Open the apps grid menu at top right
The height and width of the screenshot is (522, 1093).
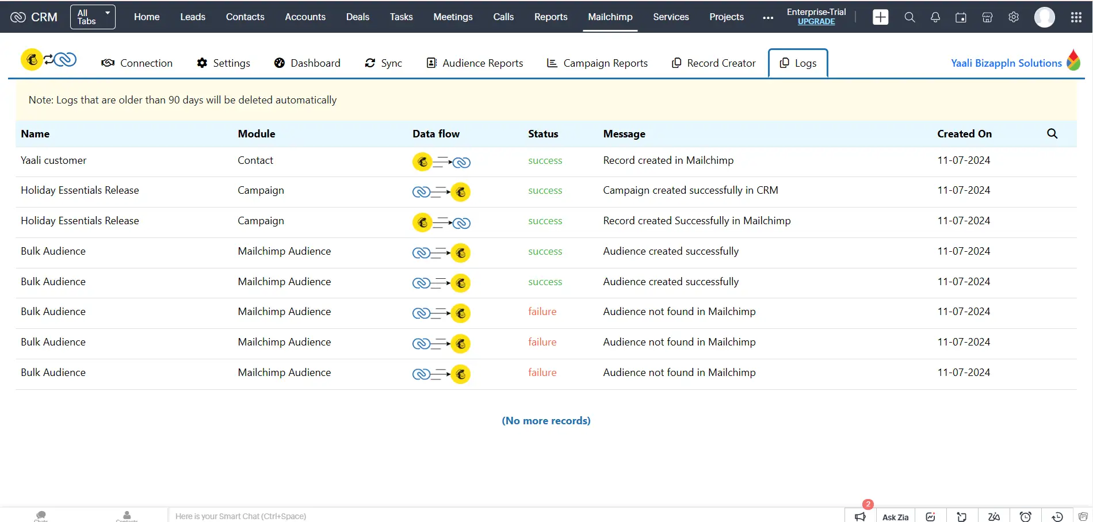[1076, 17]
